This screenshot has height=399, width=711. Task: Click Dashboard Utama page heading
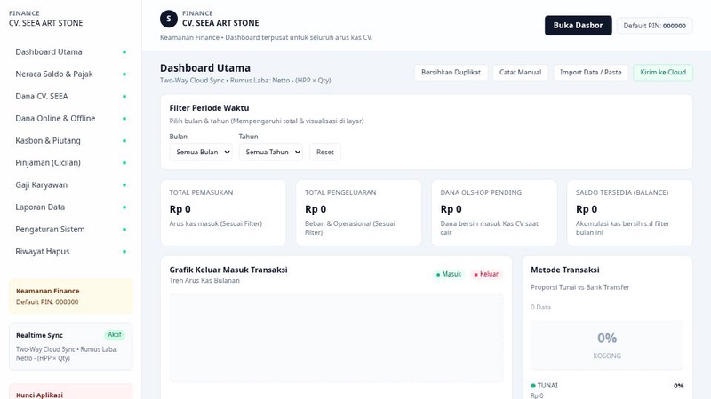click(205, 68)
